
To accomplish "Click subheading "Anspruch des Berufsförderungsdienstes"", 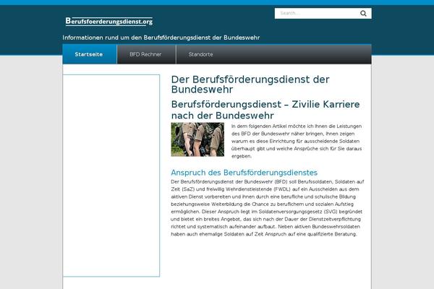I will pyautogui.click(x=244, y=173).
